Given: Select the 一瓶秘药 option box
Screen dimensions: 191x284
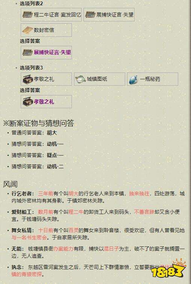Looking at the screenshot, I should [153, 79].
